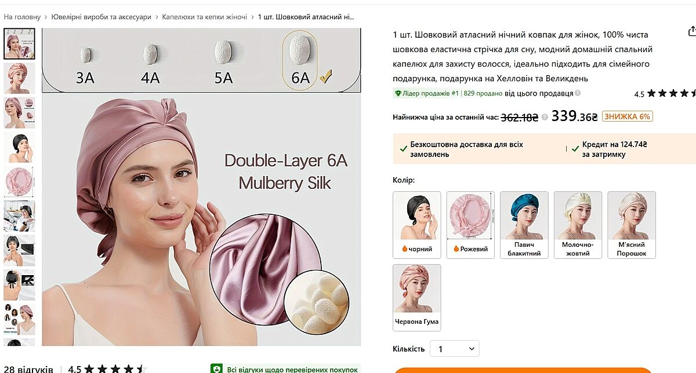Open the Ювелірні вироби та аксесуари link
Screen dimensions: 696x373
(101, 17)
